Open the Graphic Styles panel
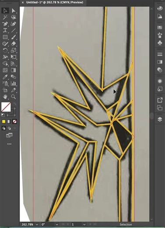Viewport: 165px width, 228px height. coord(160,89)
